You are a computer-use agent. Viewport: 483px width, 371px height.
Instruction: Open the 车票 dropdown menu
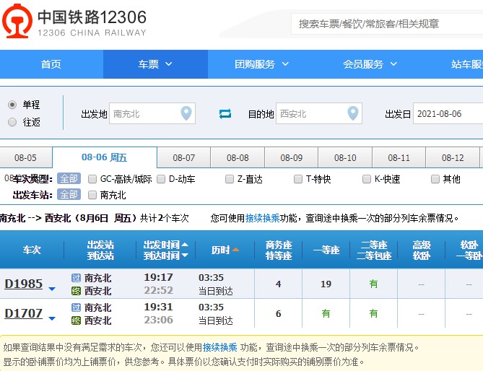pos(155,64)
